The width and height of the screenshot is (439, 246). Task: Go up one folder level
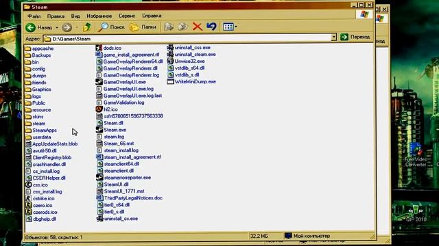click(x=87, y=27)
